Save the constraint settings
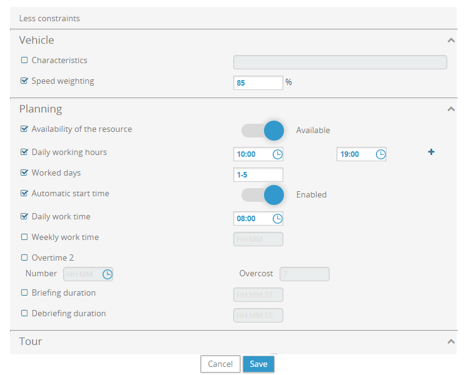The image size is (466, 375). click(258, 364)
